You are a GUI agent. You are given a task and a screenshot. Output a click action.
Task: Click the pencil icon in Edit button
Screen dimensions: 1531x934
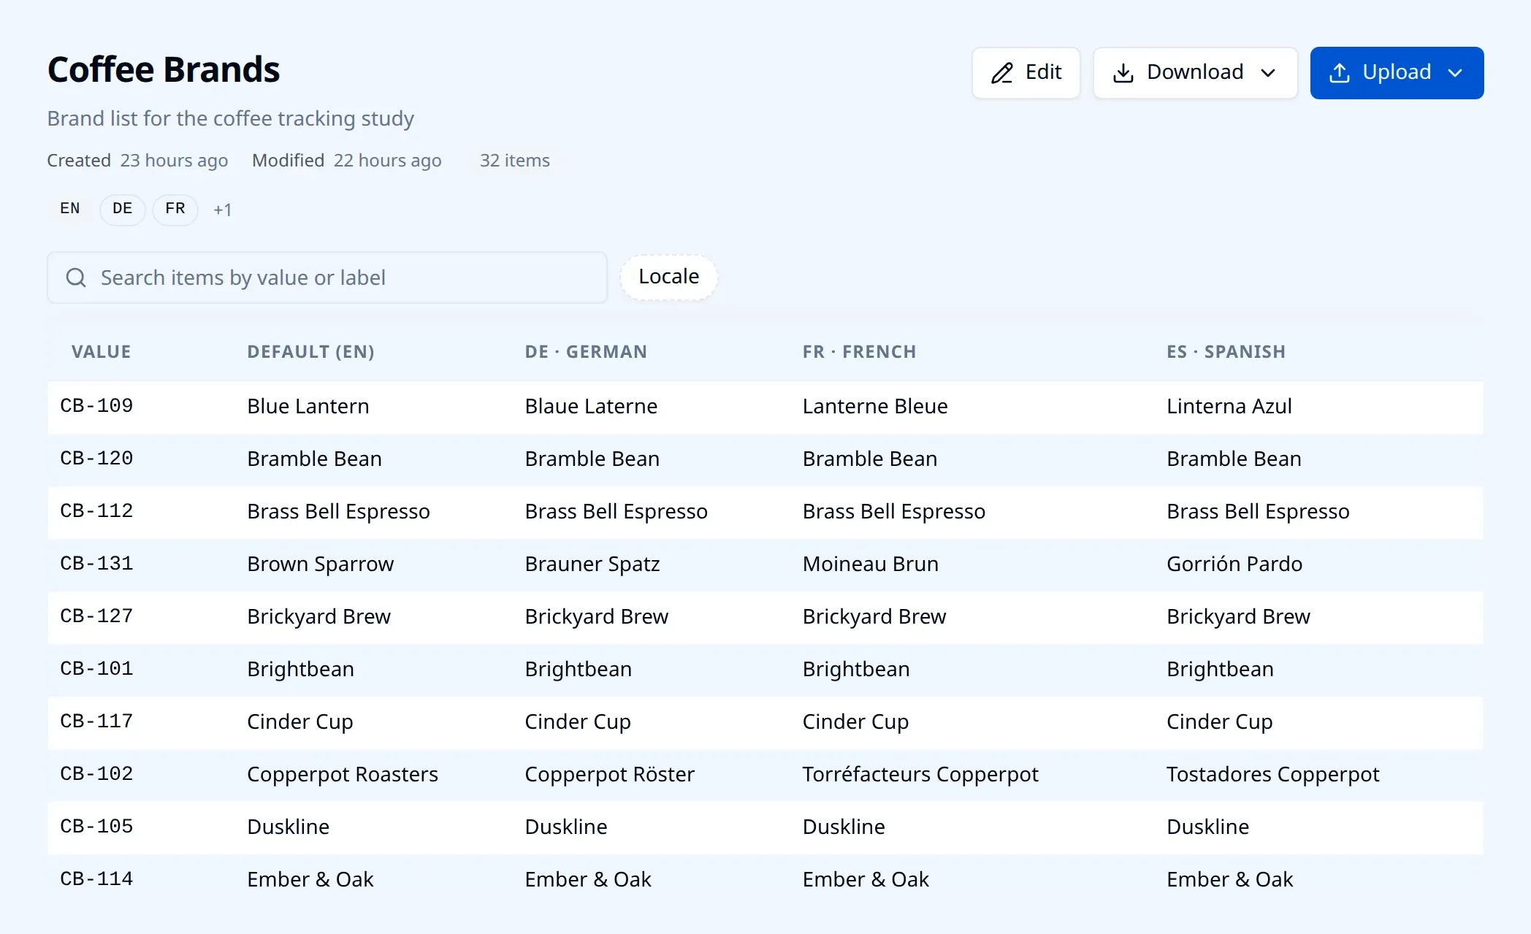[1001, 73]
